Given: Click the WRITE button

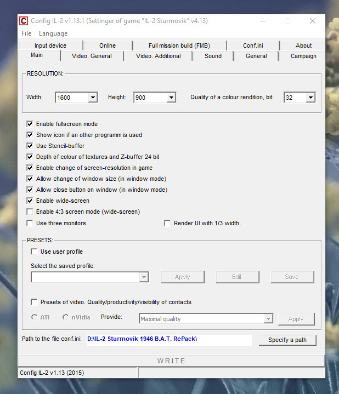Looking at the screenshot, I should pyautogui.click(x=171, y=361).
